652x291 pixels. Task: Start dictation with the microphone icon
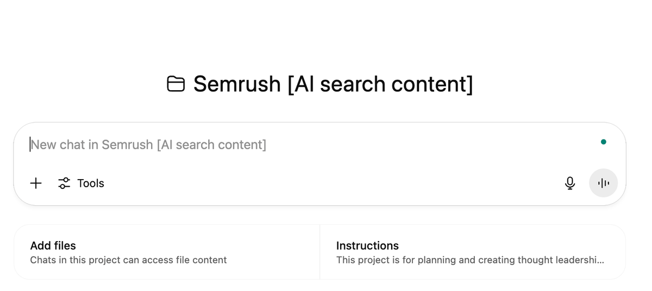(x=570, y=183)
